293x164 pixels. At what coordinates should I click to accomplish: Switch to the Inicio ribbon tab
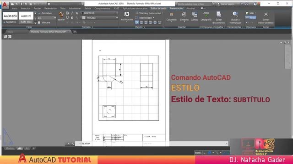(x=15, y=8)
